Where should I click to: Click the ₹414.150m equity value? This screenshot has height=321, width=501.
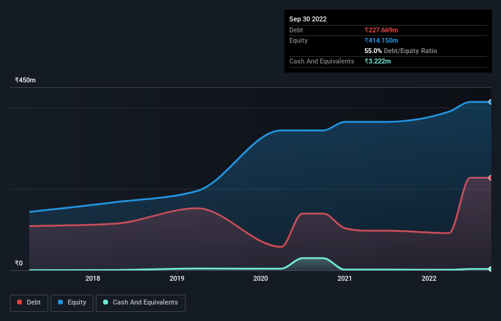pyautogui.click(x=381, y=40)
